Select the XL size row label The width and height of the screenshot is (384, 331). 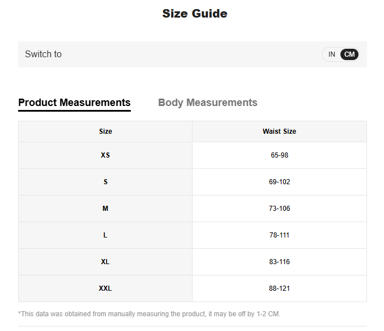tap(105, 262)
